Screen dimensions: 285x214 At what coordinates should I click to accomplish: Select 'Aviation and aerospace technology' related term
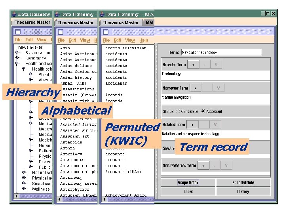tap(190, 134)
